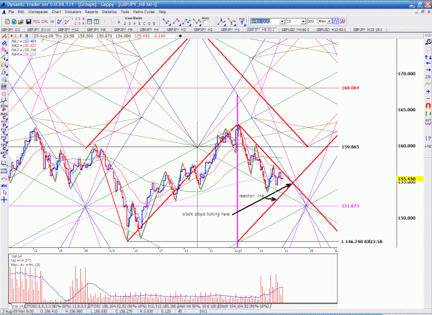This screenshot has height=315, width=432.
Task: Click the bar count field showing 500
Action: pyautogui.click(x=312, y=21)
